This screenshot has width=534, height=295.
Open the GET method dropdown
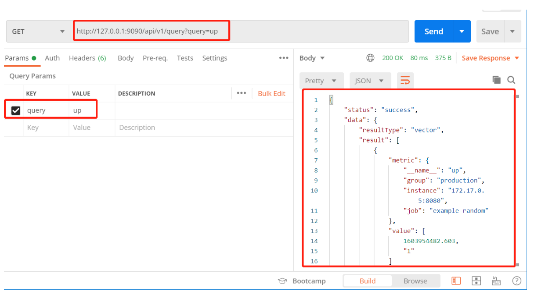click(x=39, y=32)
